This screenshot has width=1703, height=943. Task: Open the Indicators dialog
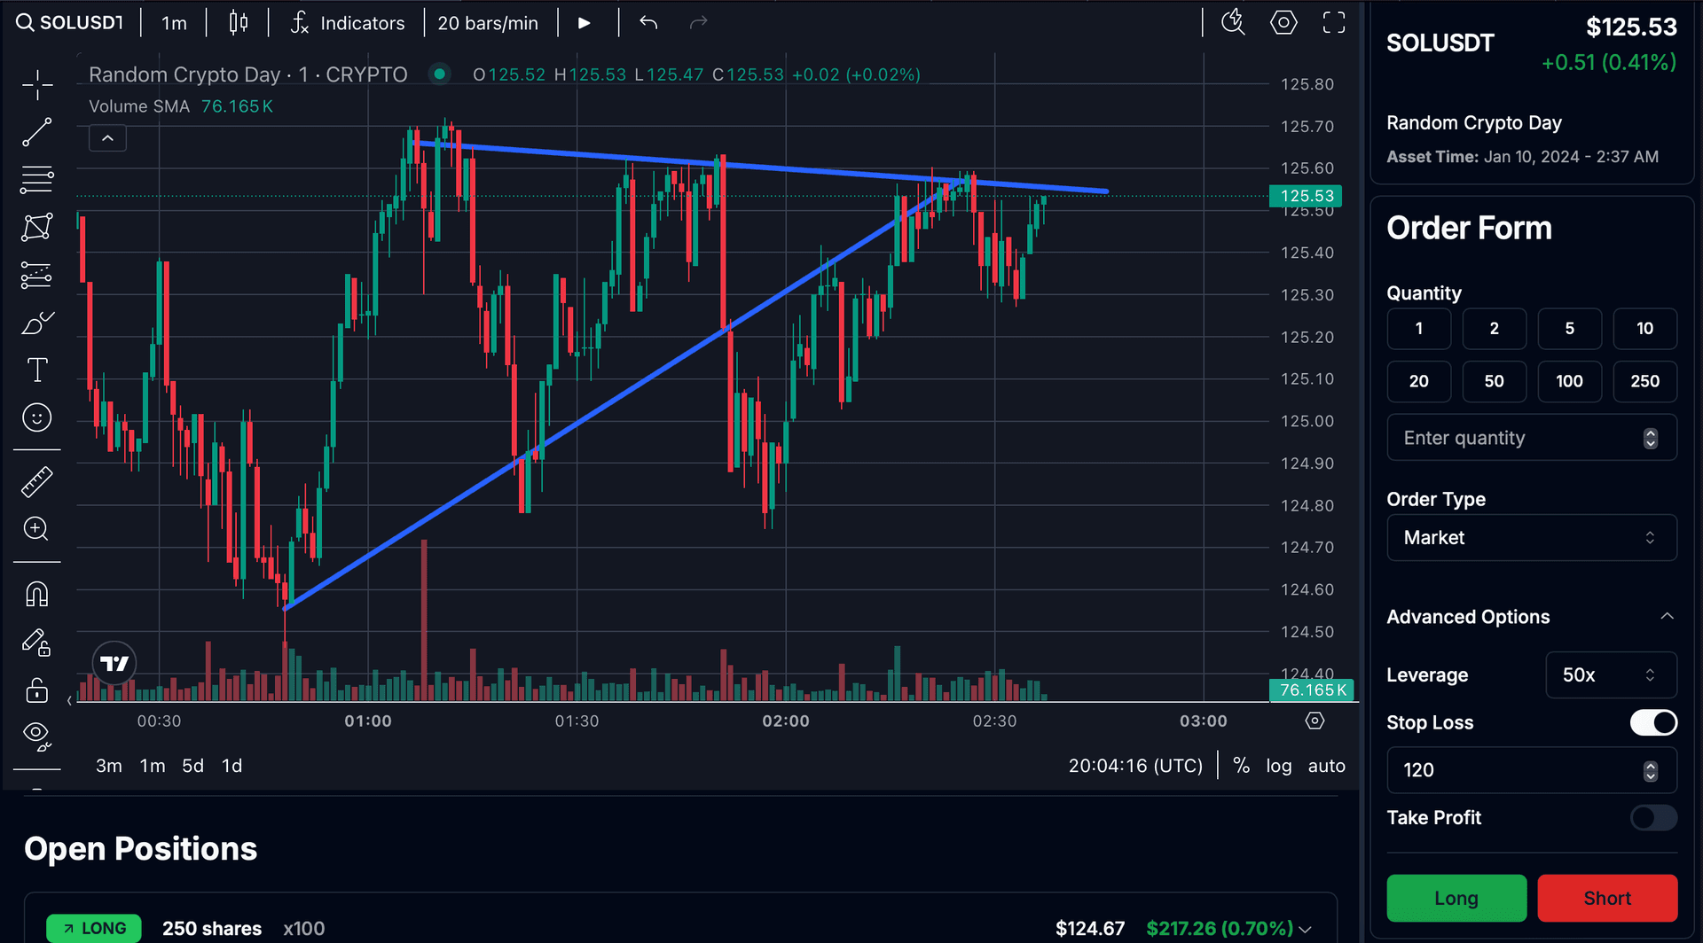[x=348, y=23]
